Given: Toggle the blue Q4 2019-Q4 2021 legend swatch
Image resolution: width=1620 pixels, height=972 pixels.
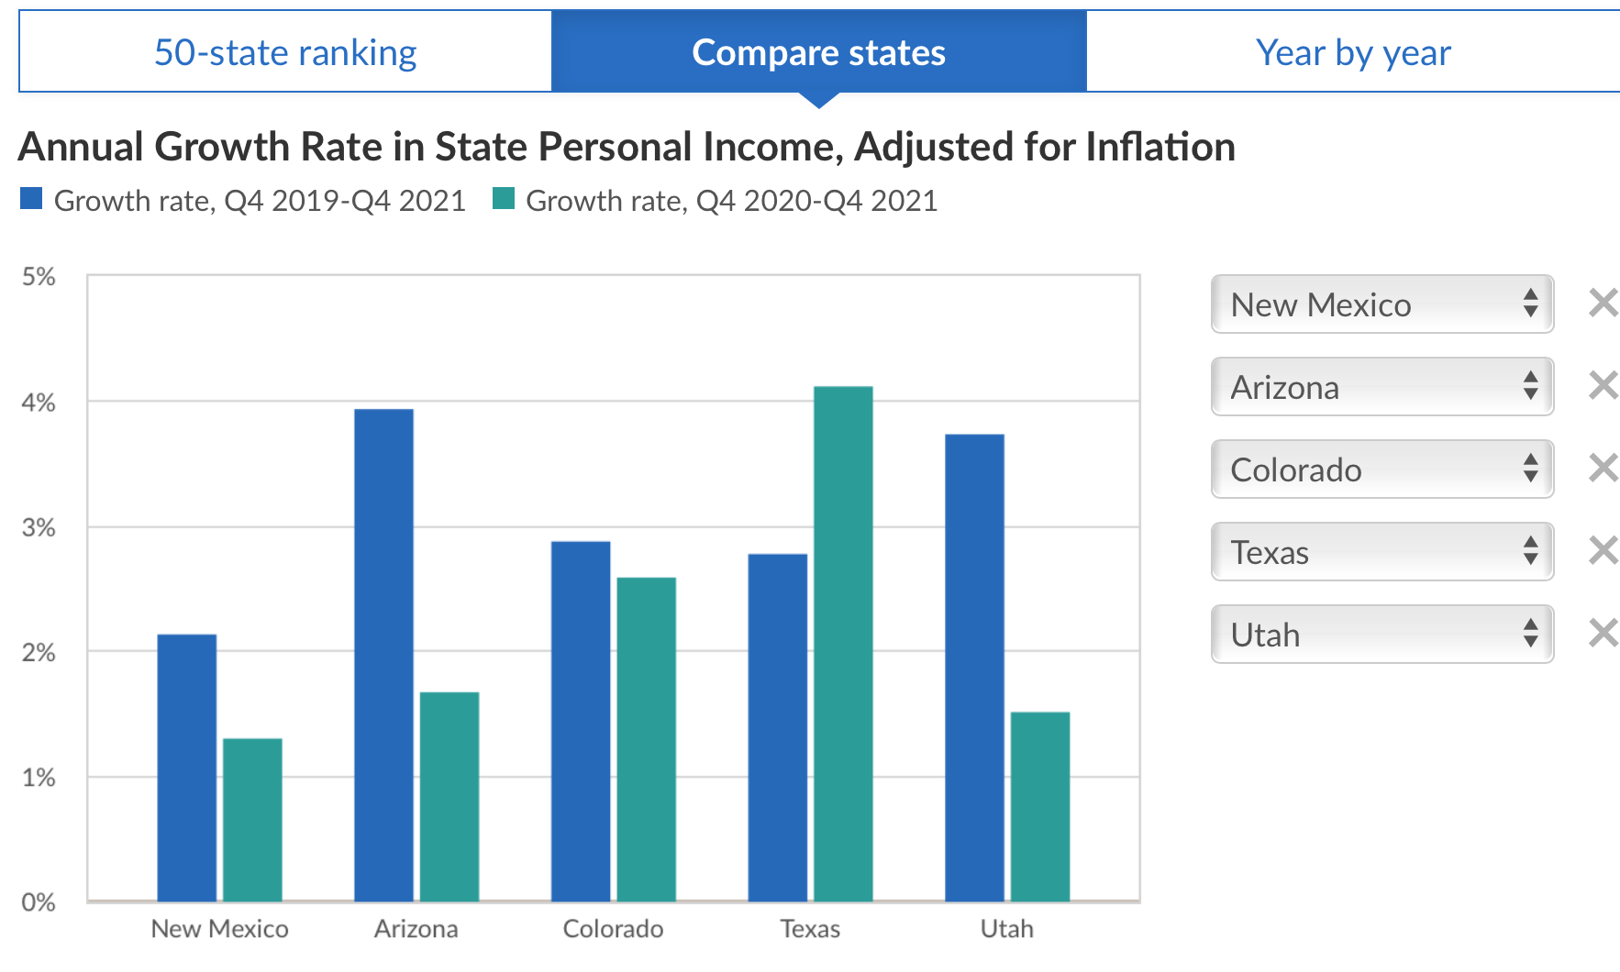Looking at the screenshot, I should pos(31,199).
